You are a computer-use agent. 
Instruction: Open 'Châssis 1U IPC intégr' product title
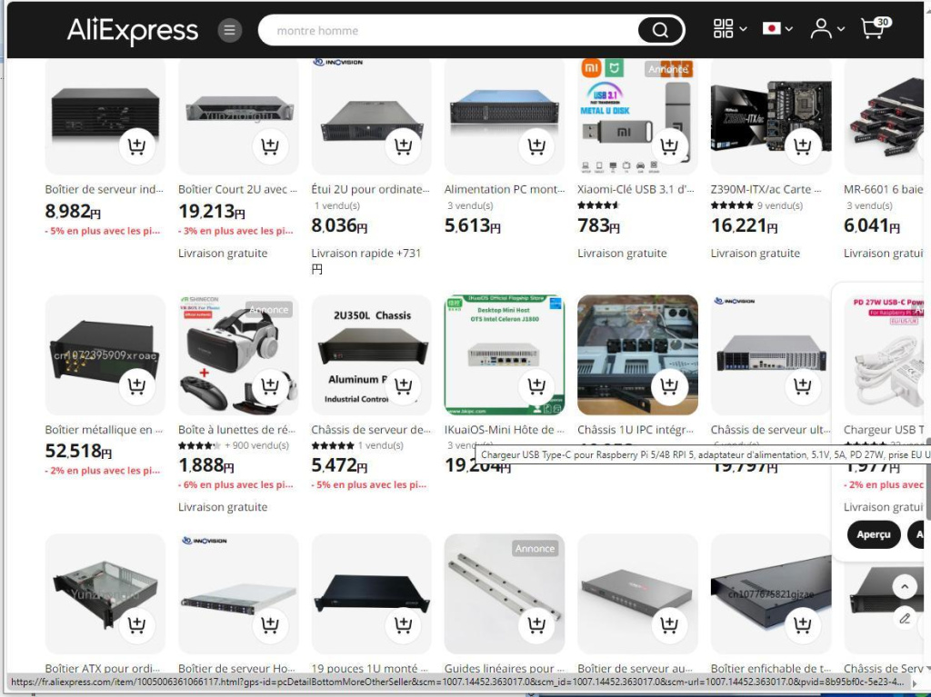pos(636,429)
